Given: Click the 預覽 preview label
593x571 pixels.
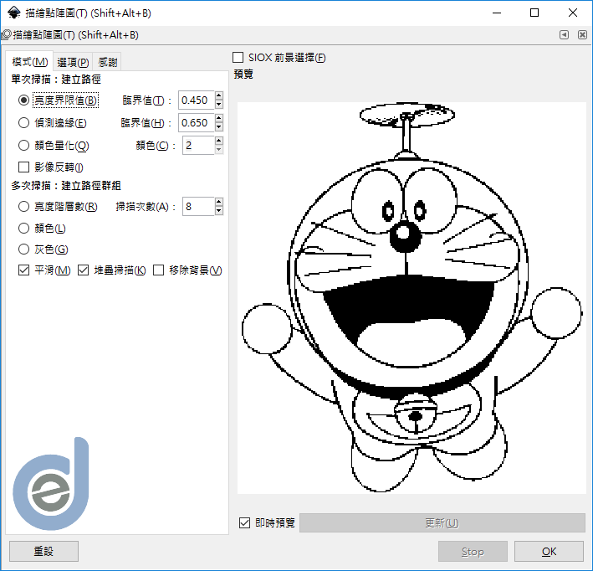Looking at the screenshot, I should point(243,74).
